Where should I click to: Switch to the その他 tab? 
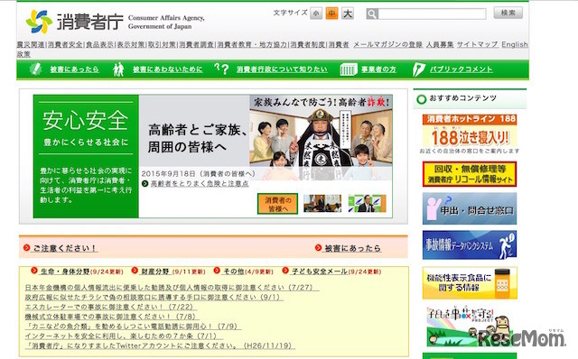click(233, 272)
